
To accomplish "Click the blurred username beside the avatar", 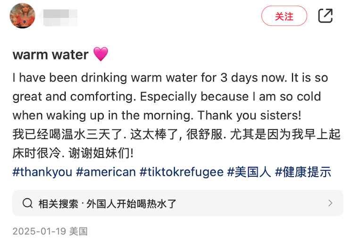I will point(60,16).
